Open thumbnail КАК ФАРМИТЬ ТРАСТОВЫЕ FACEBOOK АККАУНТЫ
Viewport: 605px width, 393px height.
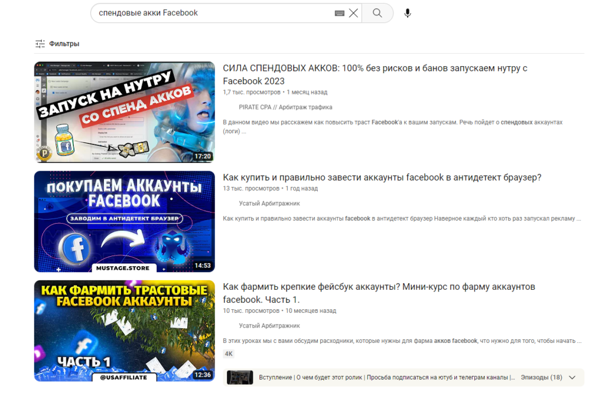pos(124,331)
